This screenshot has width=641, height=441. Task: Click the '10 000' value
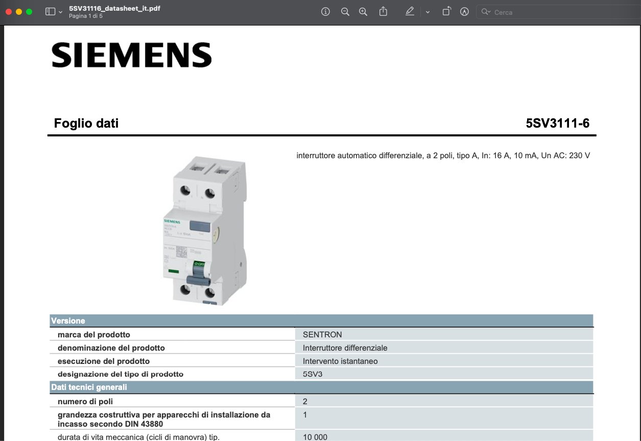point(315,437)
